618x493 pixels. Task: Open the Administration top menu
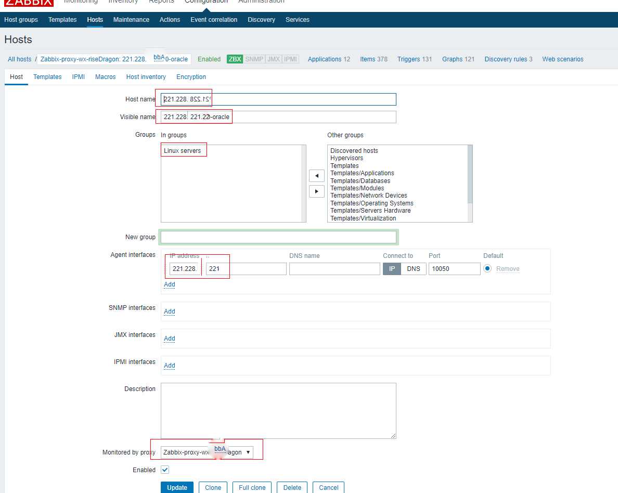(261, 2)
